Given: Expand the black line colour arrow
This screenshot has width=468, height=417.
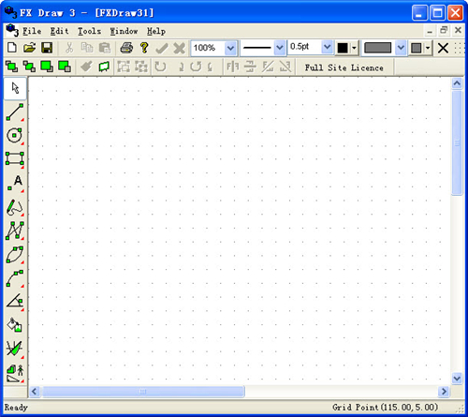Looking at the screenshot, I should tap(354, 48).
